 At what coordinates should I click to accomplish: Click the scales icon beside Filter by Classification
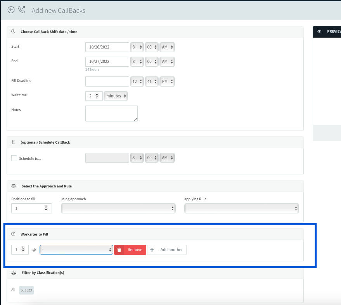click(x=14, y=272)
